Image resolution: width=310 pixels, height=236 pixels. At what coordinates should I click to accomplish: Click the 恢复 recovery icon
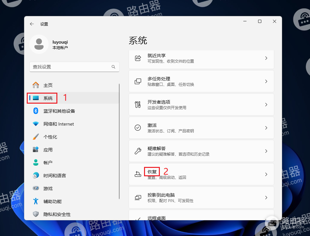(x=138, y=174)
